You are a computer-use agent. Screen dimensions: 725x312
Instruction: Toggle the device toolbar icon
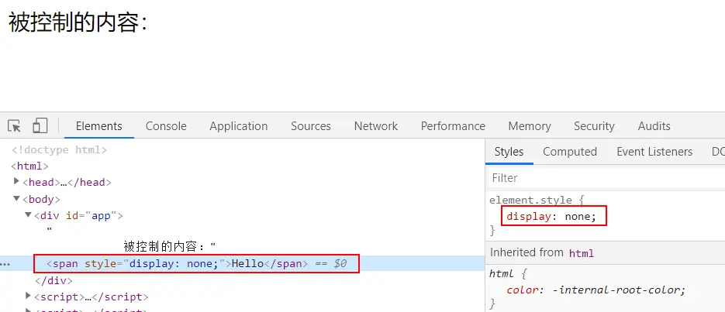[x=40, y=125]
